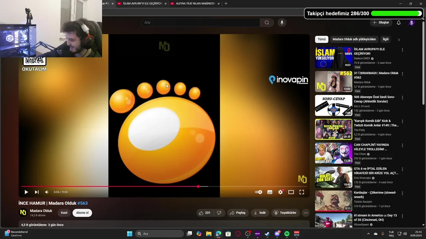Start voice search with the microphone
Screen dimensions: 426x239
[x=282, y=23]
